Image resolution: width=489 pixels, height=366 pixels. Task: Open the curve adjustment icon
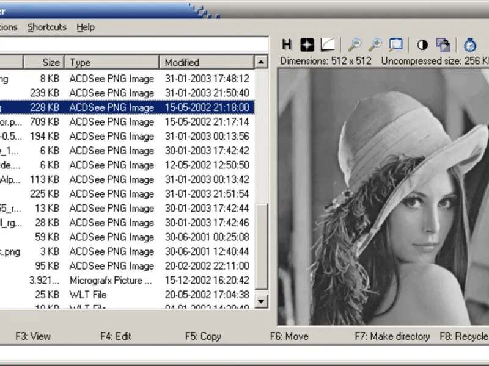pos(328,45)
